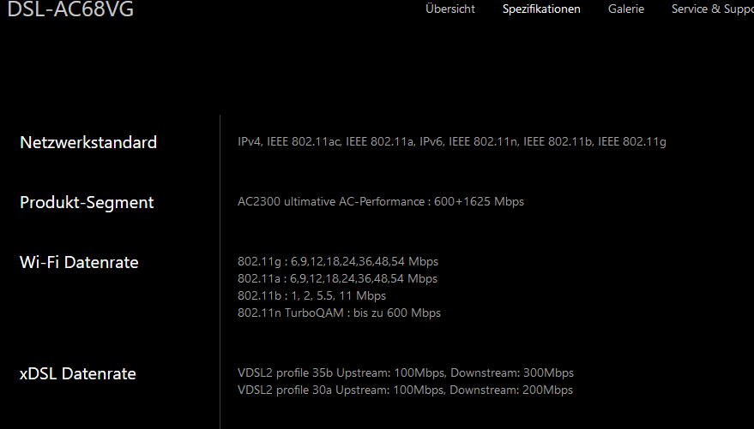Open Service & Support tab

(x=713, y=9)
